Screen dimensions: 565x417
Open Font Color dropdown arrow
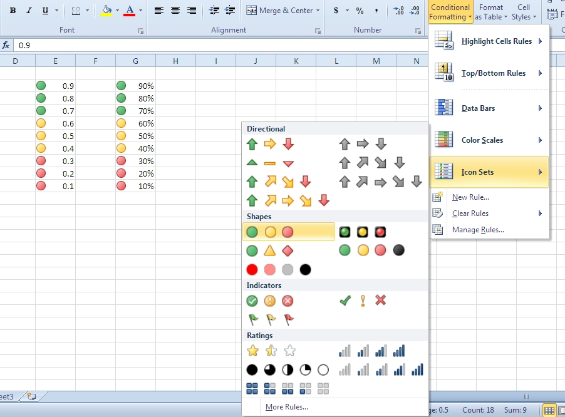point(140,11)
